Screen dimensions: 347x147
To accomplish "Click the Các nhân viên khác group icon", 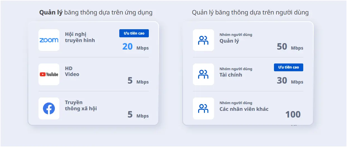I will 203,108.
